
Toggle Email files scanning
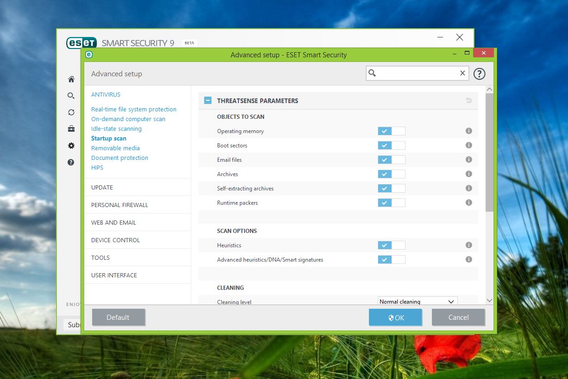point(392,160)
